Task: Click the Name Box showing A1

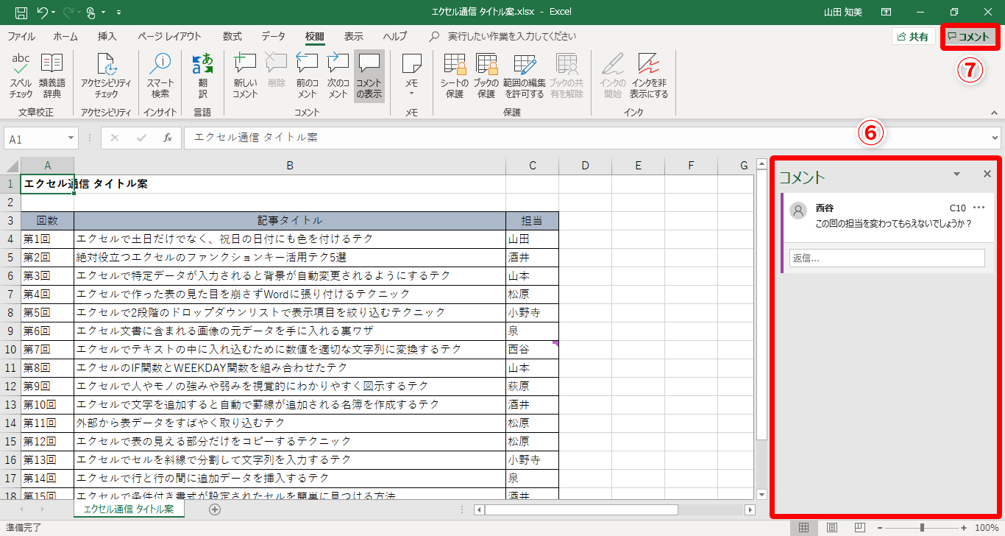Action: (35, 138)
